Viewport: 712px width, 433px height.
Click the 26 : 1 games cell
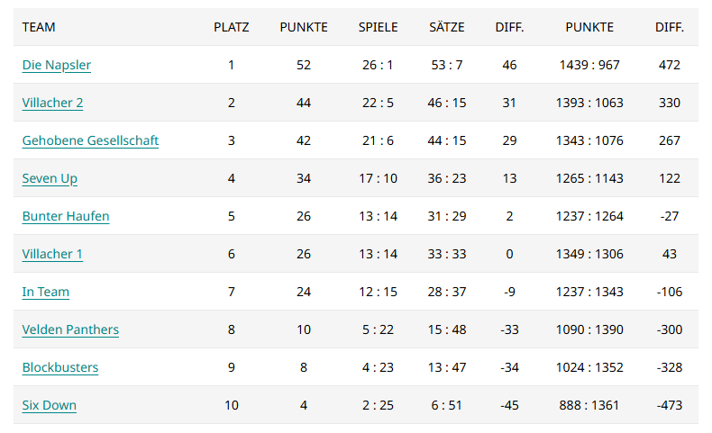[378, 65]
